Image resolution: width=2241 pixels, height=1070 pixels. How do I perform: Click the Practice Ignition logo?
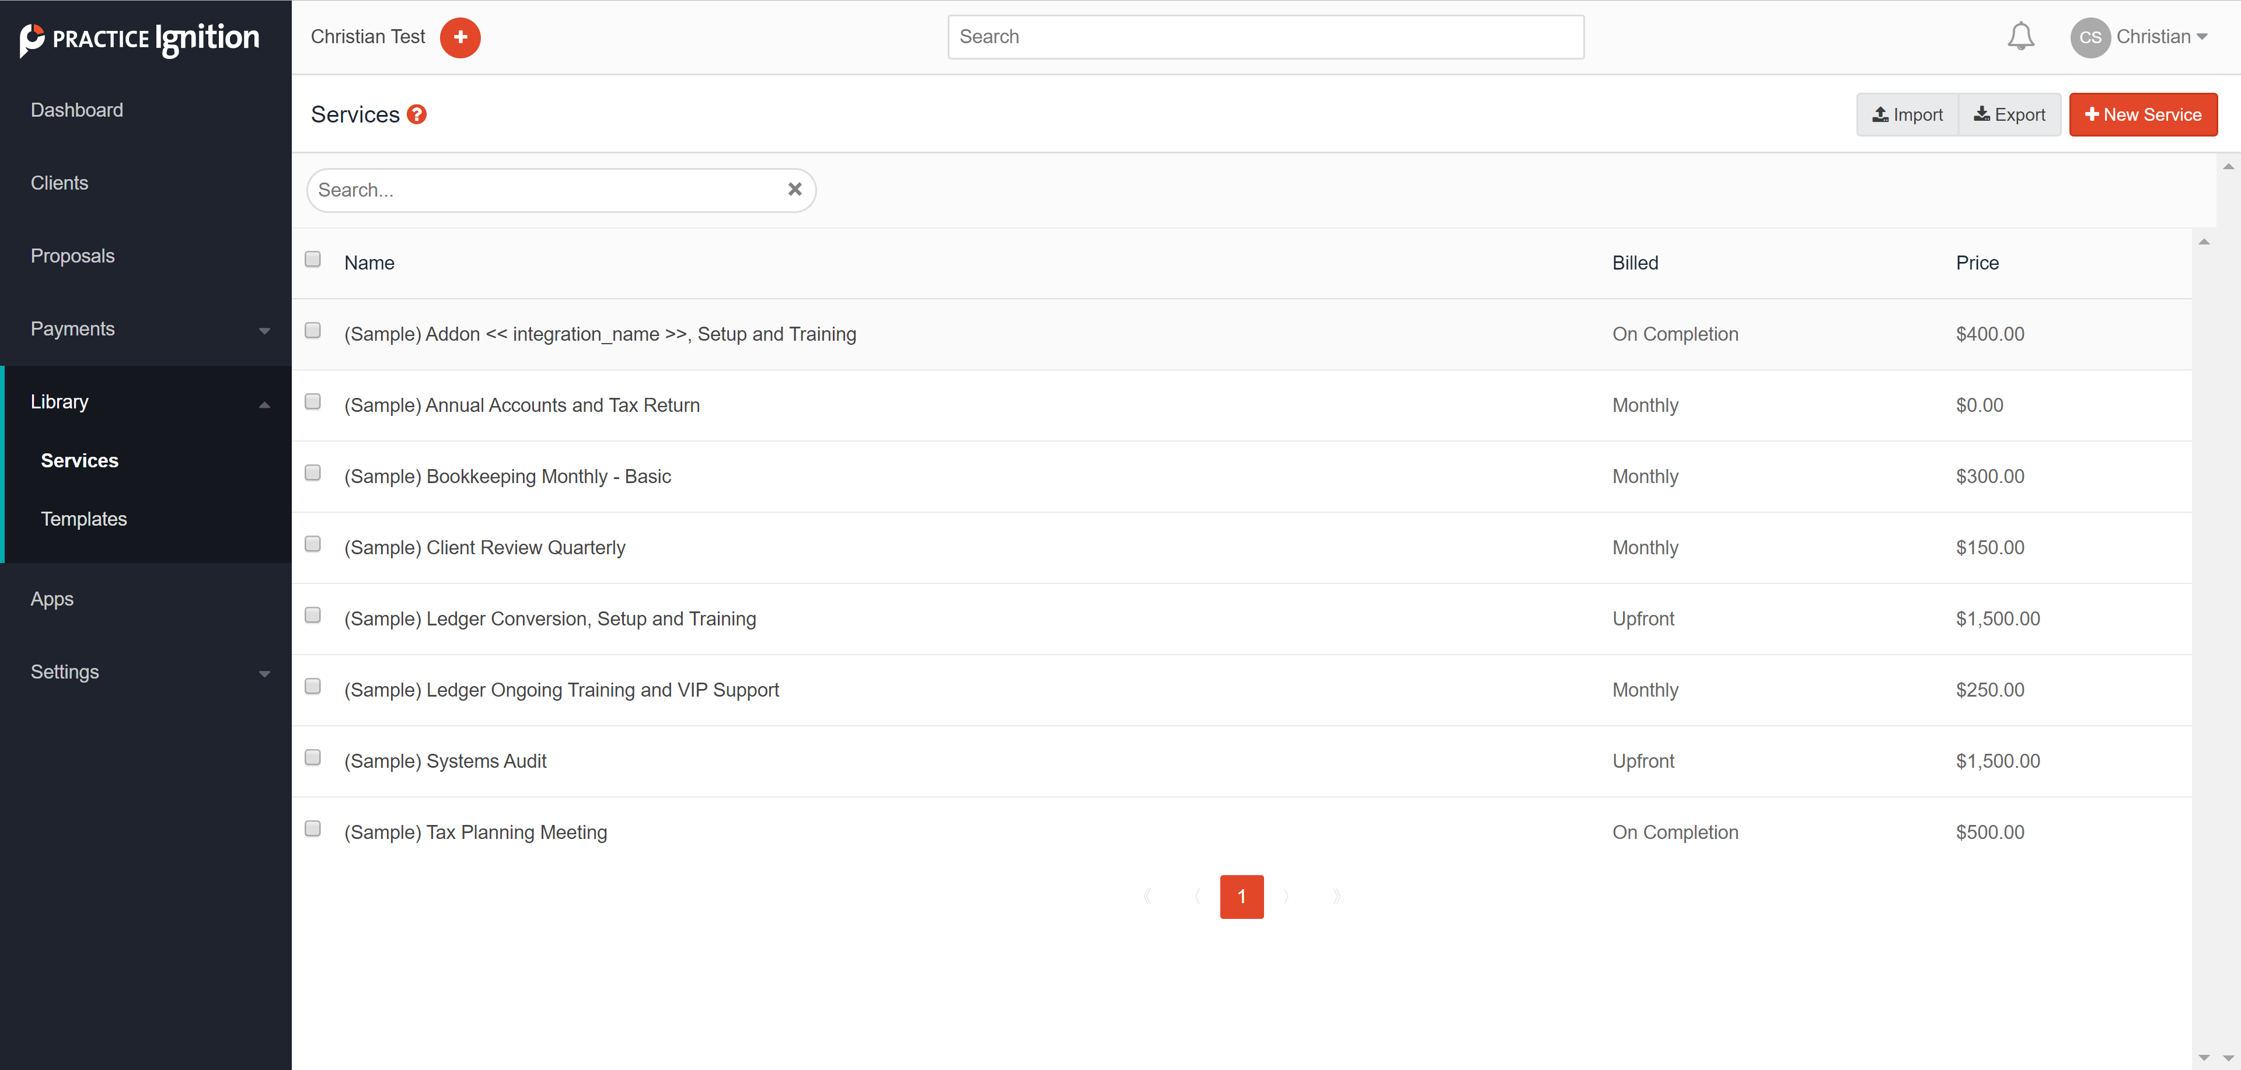(x=139, y=39)
